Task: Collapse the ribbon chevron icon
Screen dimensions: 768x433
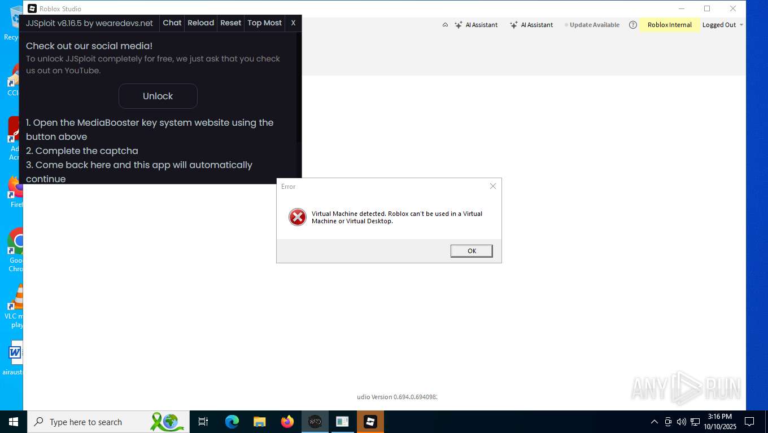Action: pos(445,25)
